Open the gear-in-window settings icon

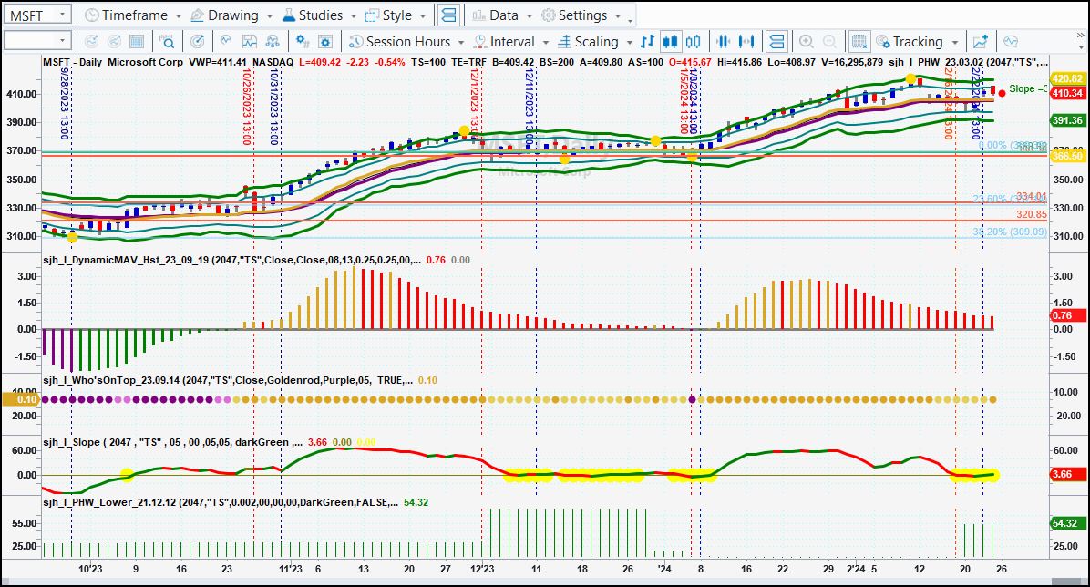325,42
